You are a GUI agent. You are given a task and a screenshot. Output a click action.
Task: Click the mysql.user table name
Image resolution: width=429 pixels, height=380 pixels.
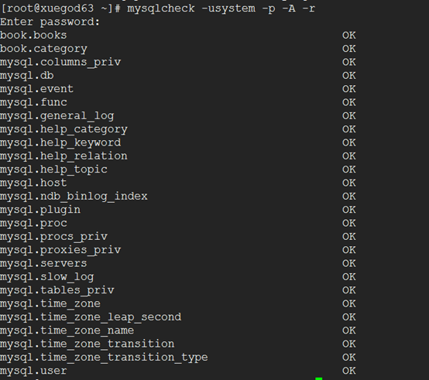point(33,371)
